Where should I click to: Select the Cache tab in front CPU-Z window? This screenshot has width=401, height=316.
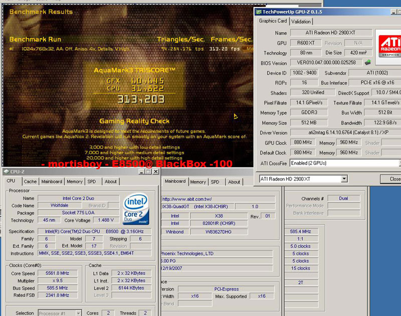pyautogui.click(x=30, y=181)
